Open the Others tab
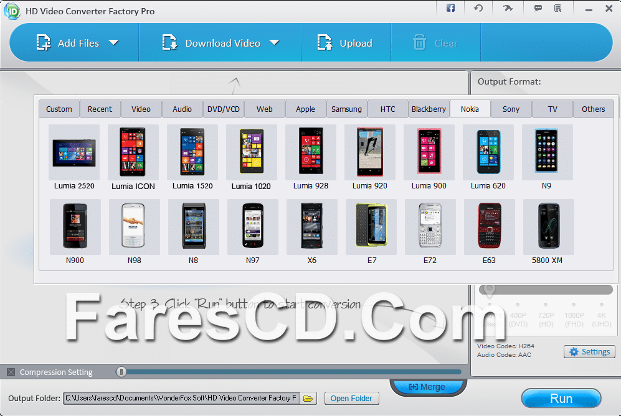This screenshot has width=621, height=416. (x=593, y=109)
